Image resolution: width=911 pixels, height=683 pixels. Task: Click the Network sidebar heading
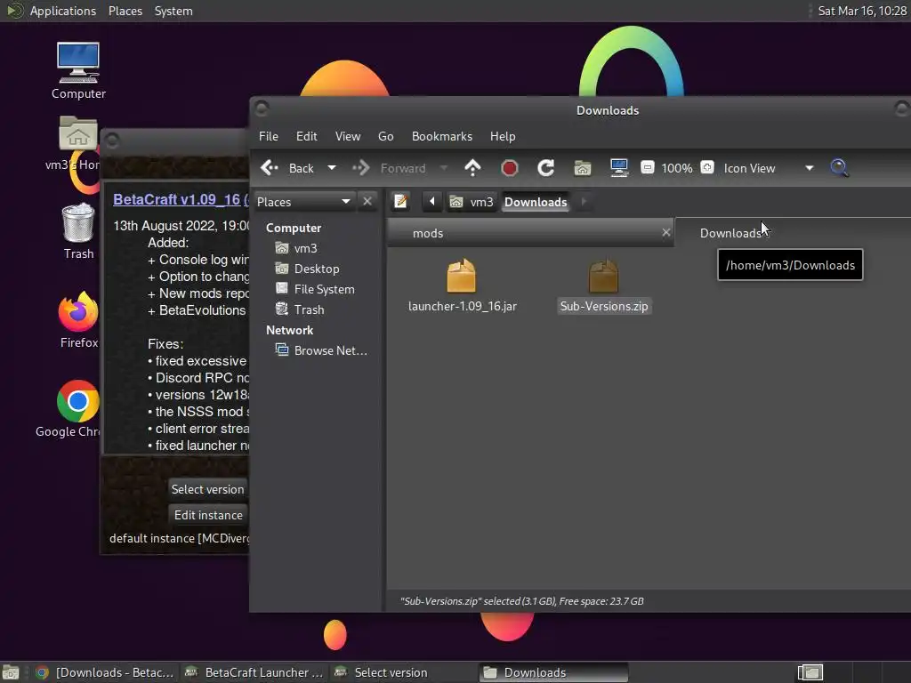point(289,330)
